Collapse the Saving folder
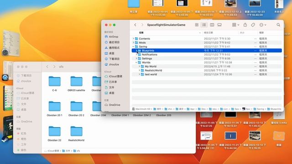 (x=133, y=46)
